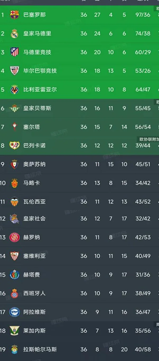This screenshot has height=361, width=159.
Task: Open the Rayo Vallecano badge
Action: click(x=15, y=145)
